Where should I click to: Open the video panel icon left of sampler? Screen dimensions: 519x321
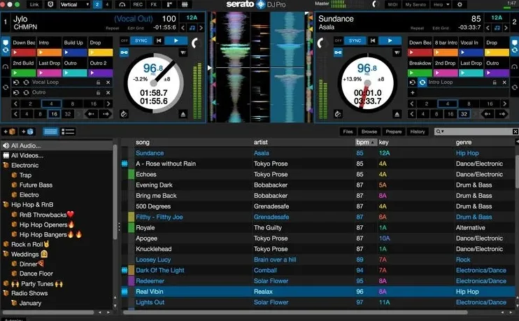[169, 5]
